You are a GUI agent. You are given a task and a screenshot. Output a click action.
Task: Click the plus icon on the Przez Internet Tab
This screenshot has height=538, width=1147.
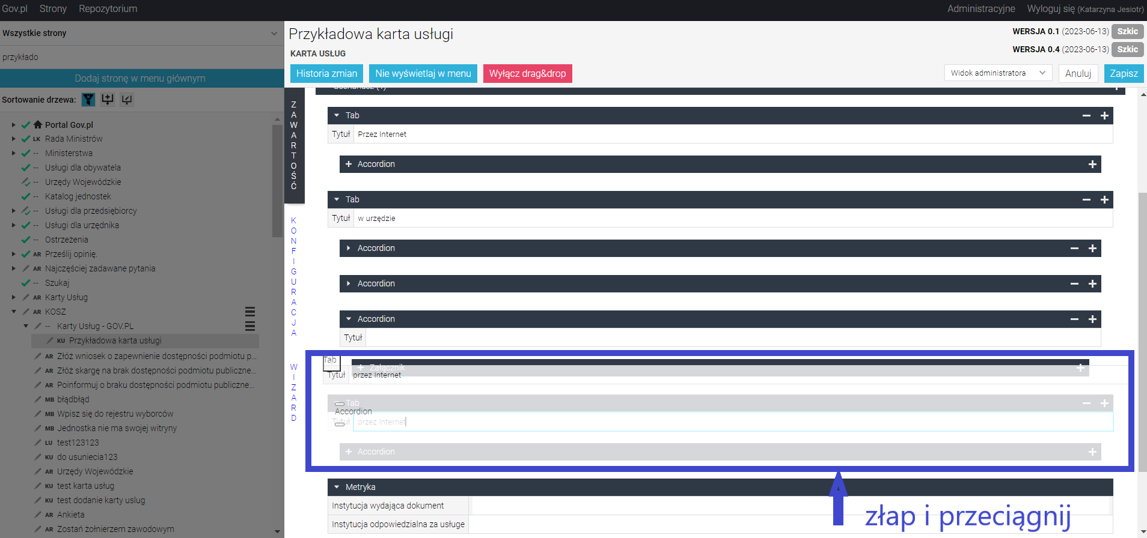(x=1104, y=115)
